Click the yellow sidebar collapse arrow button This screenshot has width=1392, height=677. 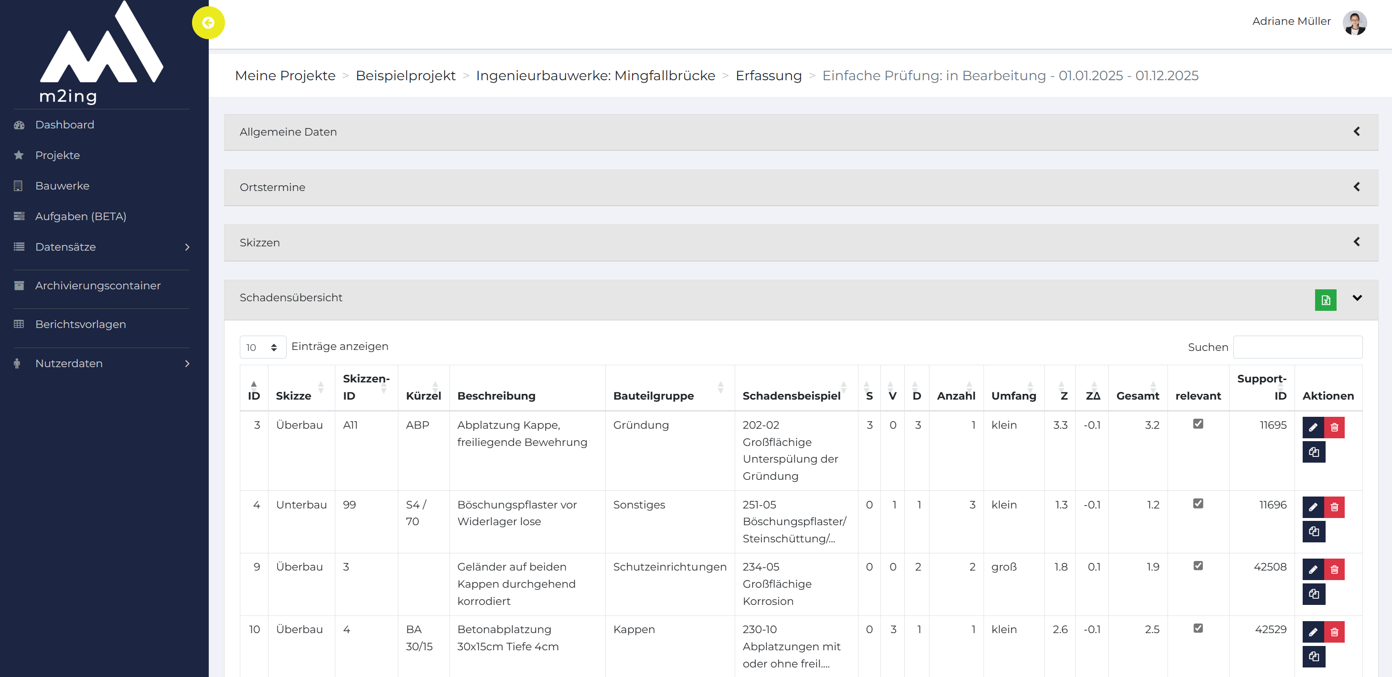click(208, 22)
